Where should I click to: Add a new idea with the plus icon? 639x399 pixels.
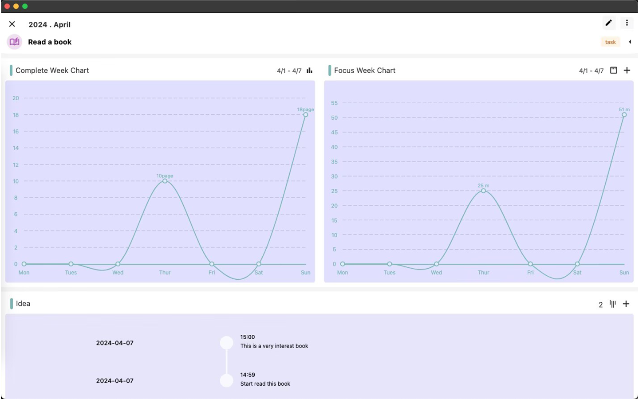[x=626, y=304]
